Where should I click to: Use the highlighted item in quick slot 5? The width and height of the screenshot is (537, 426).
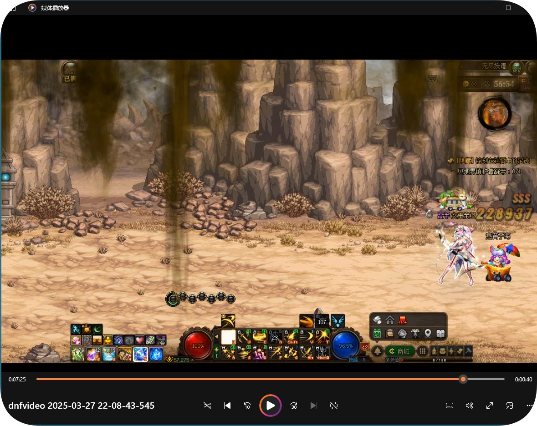click(140, 354)
